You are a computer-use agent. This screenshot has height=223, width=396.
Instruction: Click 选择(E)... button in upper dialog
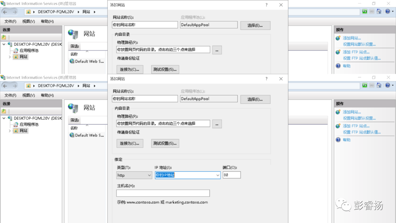255,25
